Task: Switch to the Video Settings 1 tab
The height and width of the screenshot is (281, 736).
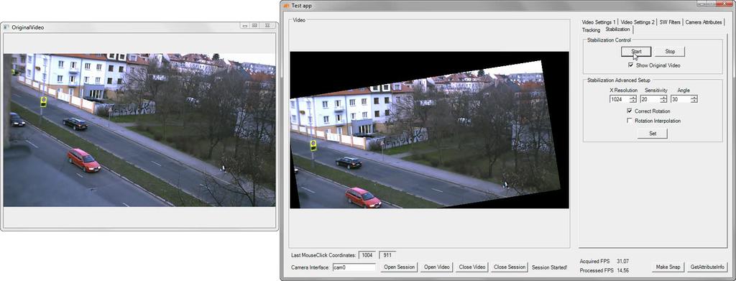Action: [599, 22]
